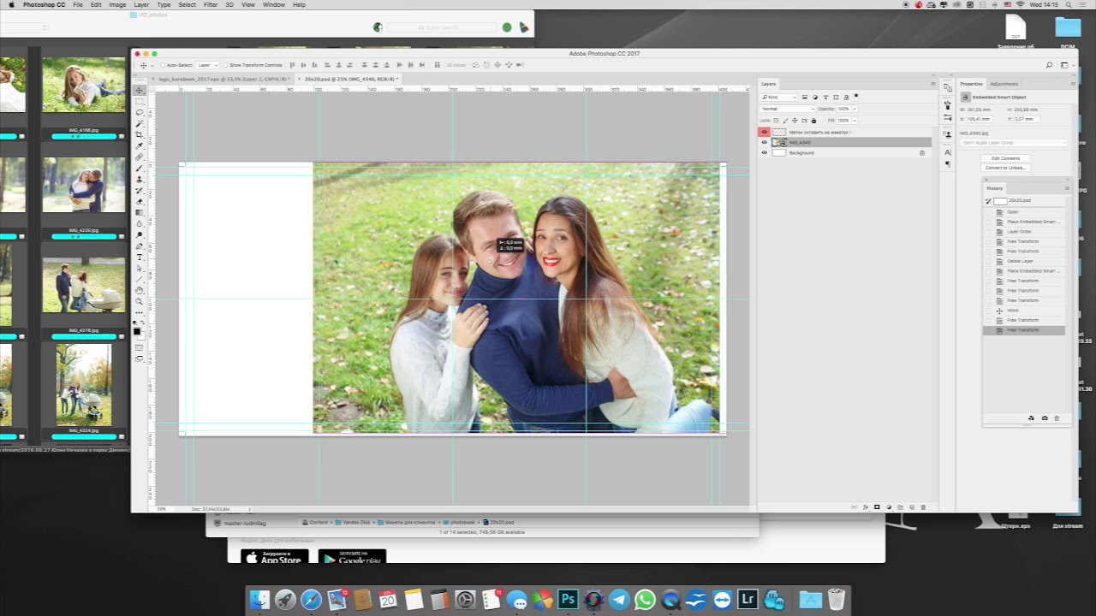The image size is (1096, 616).
Task: Open the layer Kind filter dropdown
Action: coord(779,98)
